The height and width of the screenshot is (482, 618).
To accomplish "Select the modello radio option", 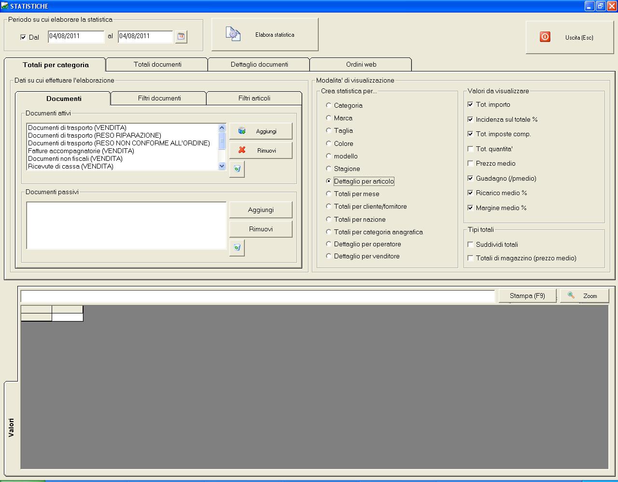I will point(329,156).
